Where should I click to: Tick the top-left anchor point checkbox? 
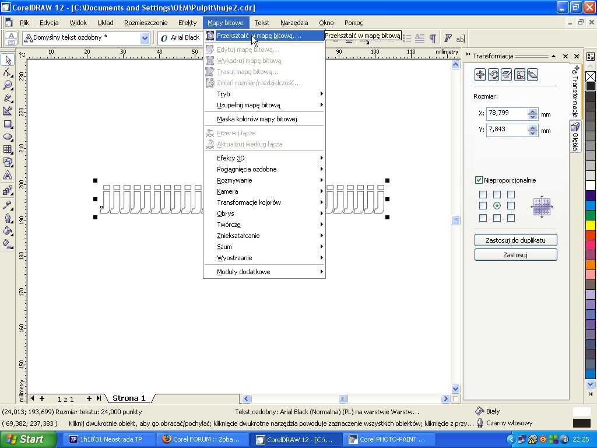tap(483, 194)
